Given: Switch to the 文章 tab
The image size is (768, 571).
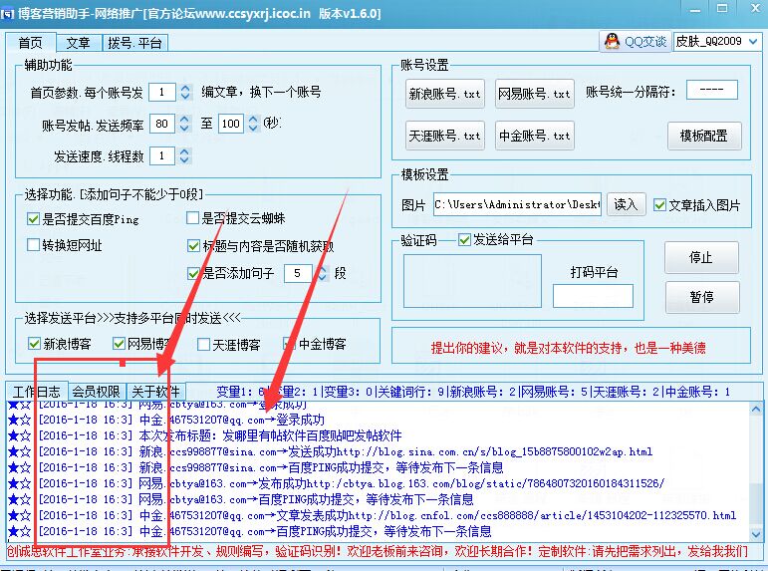Looking at the screenshot, I should click(x=79, y=43).
